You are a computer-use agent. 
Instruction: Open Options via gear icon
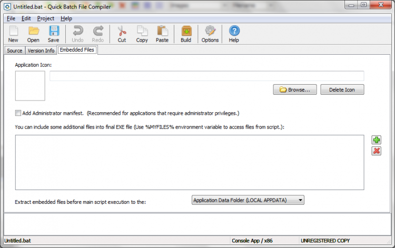tap(210, 34)
